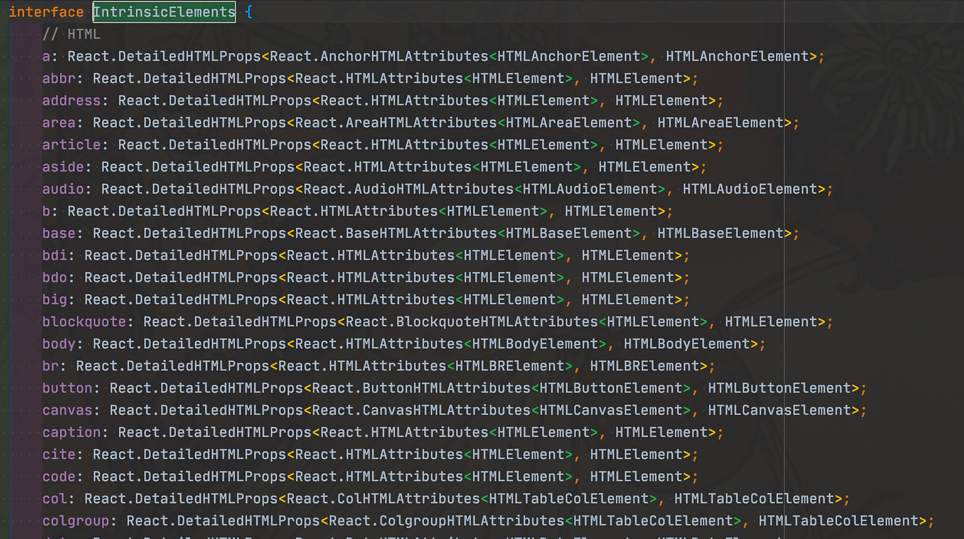964x539 pixels.
Task: Click the br property identifier
Action: 50,366
